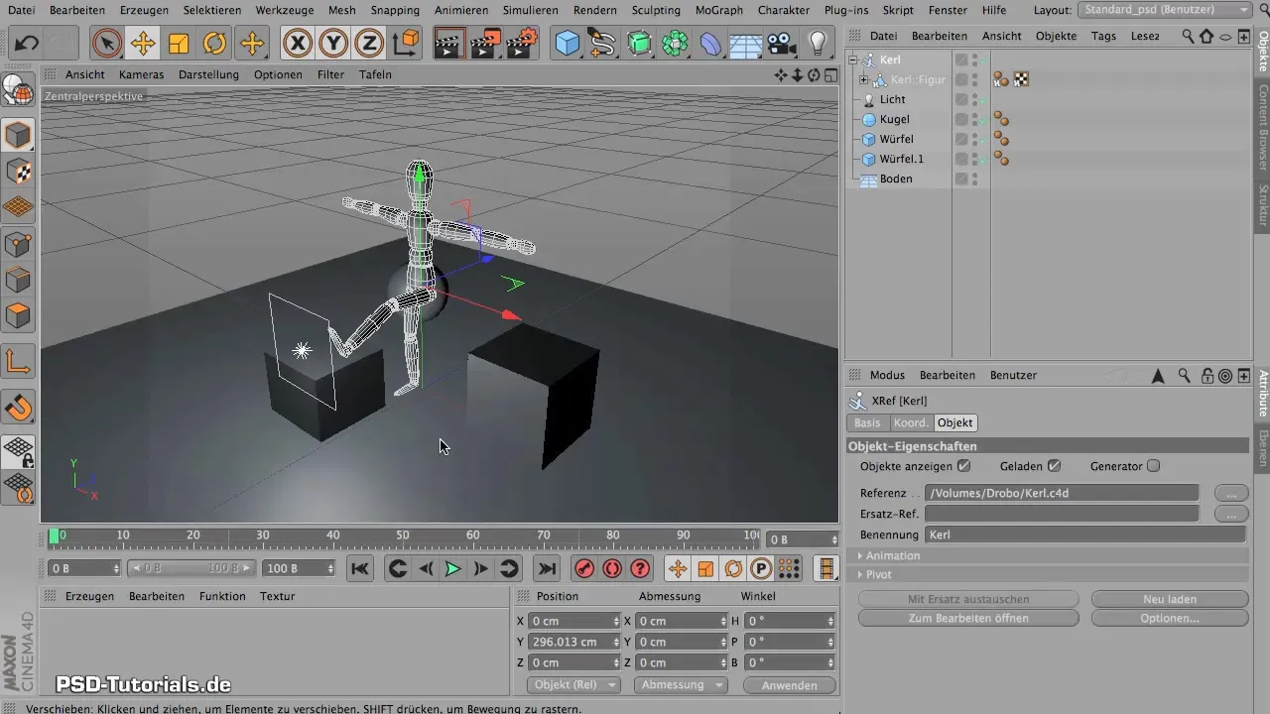The width and height of the screenshot is (1270, 714).
Task: Switch to model mode in left toolbar
Action: (19, 134)
